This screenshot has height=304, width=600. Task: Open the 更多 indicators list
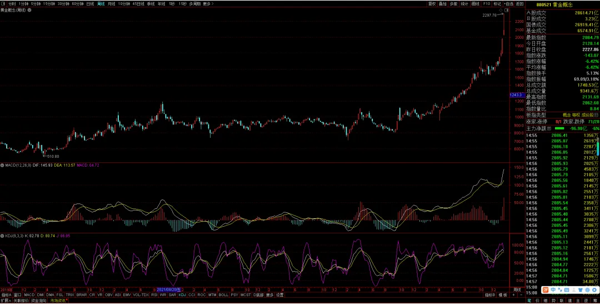coord(270,295)
